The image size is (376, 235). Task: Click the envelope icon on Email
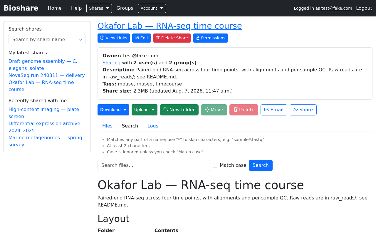pos(267,110)
